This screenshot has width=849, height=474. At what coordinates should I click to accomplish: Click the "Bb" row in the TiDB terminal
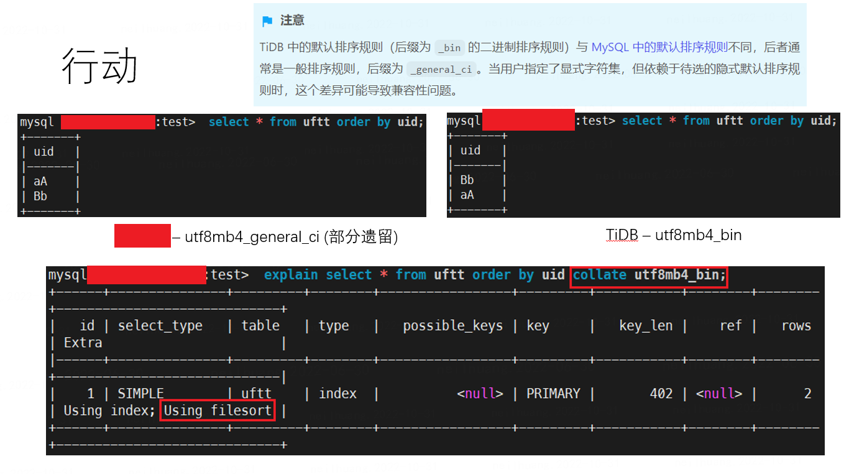pyautogui.click(x=467, y=180)
